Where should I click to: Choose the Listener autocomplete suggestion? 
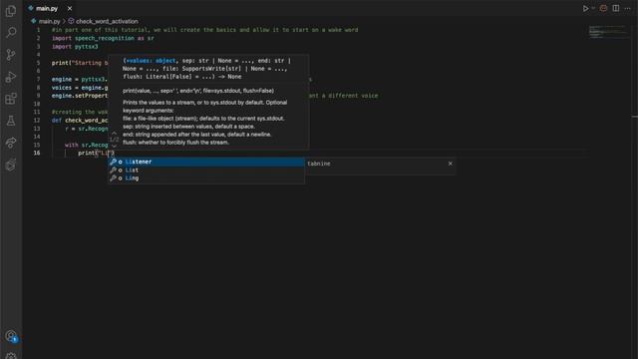click(x=206, y=162)
